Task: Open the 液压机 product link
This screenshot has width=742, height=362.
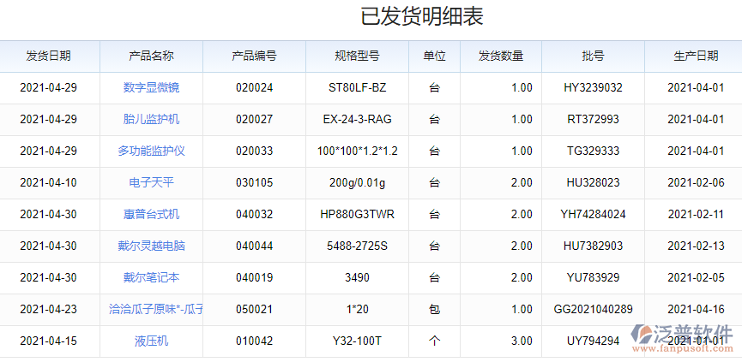Action: coord(152,341)
